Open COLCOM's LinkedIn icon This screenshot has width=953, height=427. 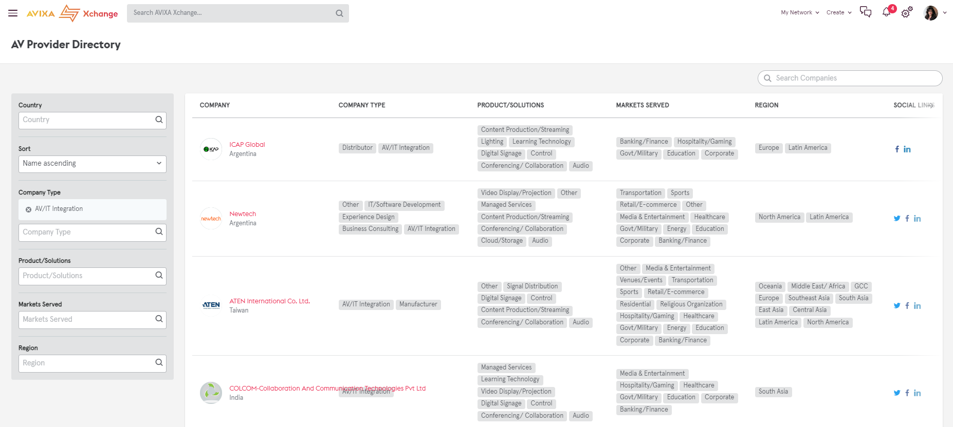pyautogui.click(x=918, y=393)
